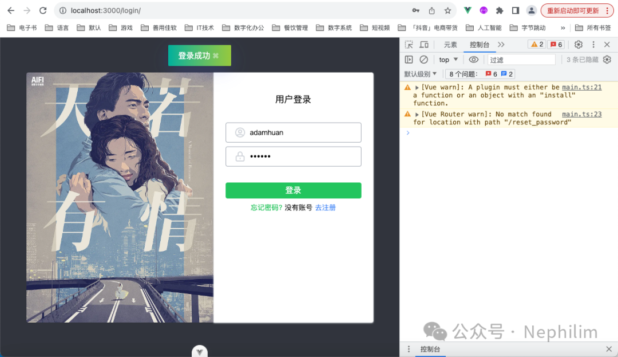The height and width of the screenshot is (357, 618).
Task: Click the console prompt input line
Action: [512, 133]
